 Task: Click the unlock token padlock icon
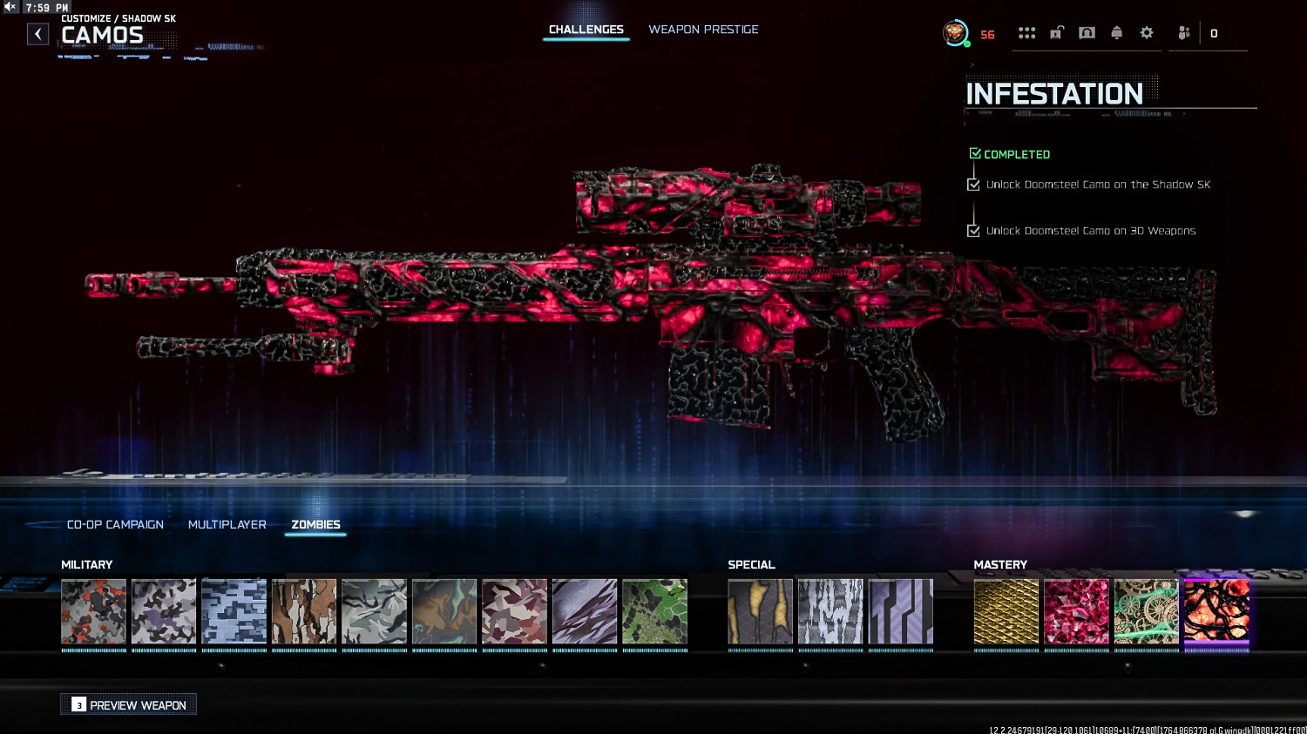click(1057, 32)
